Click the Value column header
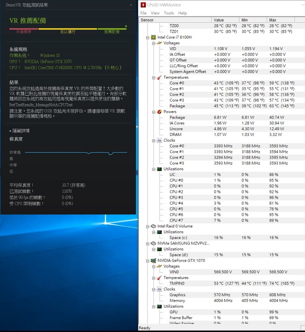 click(225, 20)
